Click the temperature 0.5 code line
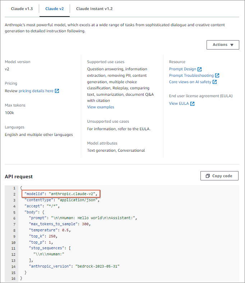245x283 pixels. click(50, 230)
